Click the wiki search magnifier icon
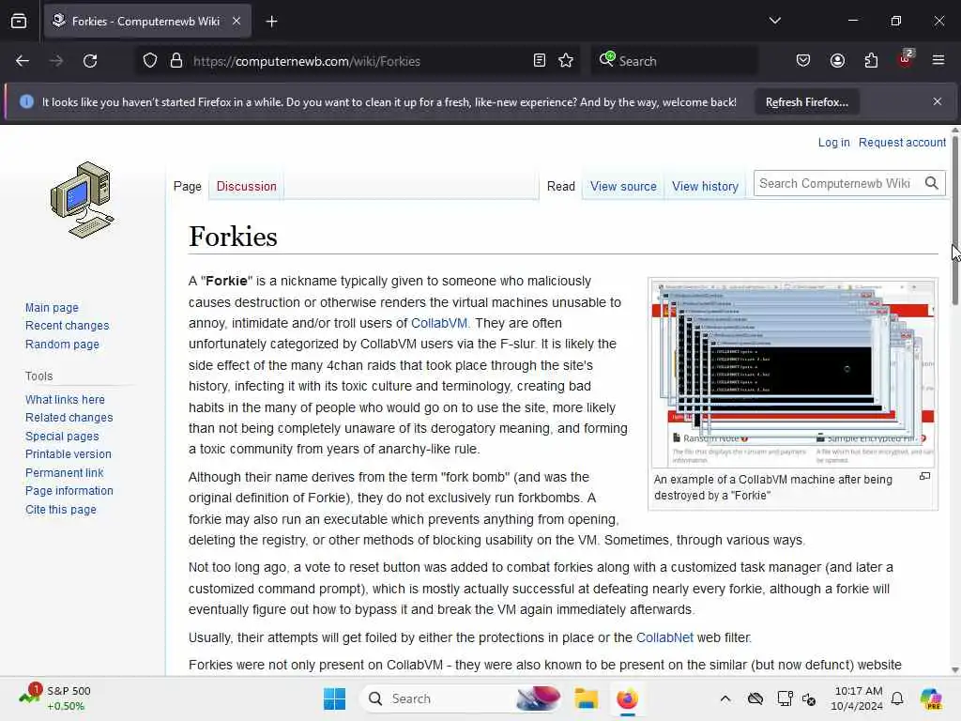 (x=932, y=183)
